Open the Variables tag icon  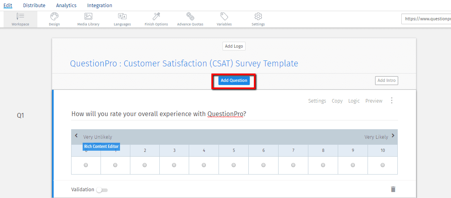pyautogui.click(x=224, y=16)
